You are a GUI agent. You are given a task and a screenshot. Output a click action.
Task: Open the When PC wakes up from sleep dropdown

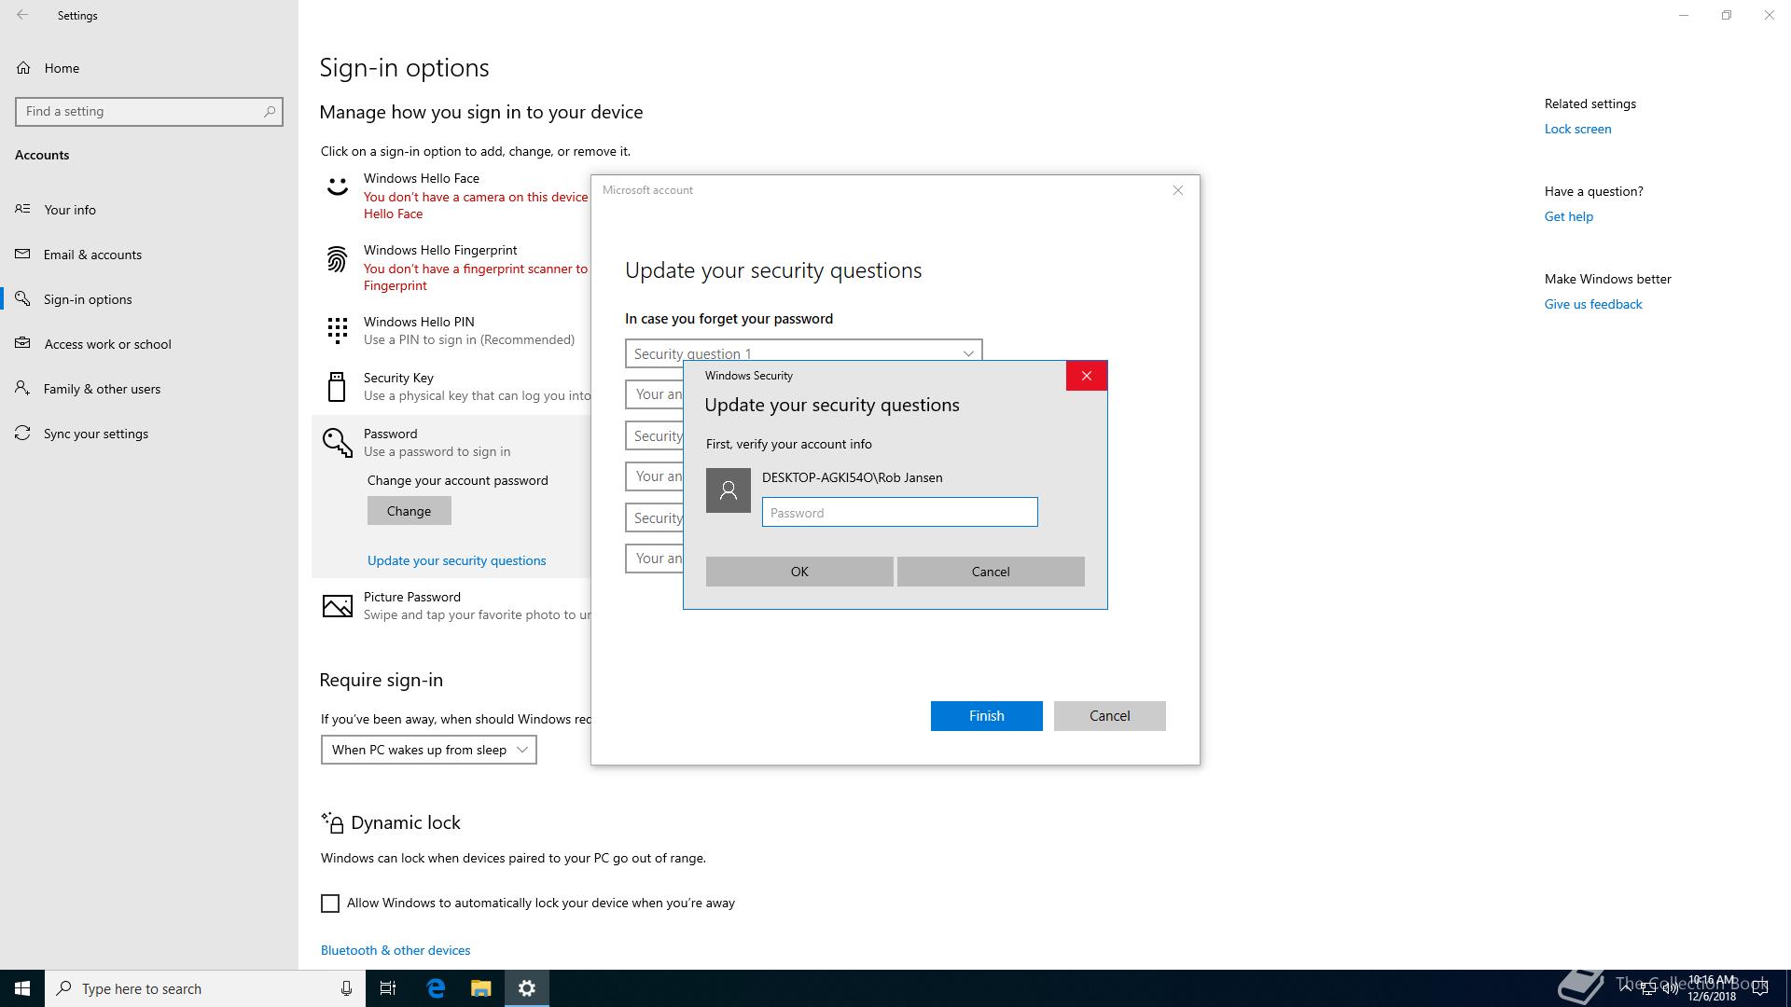click(429, 750)
